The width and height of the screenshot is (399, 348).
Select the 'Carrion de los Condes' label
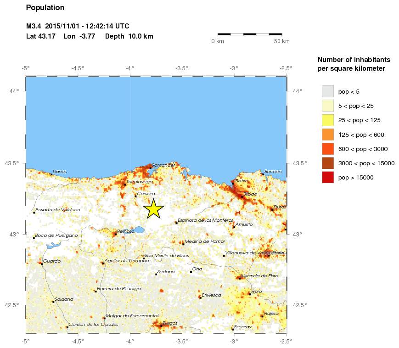[x=93, y=324]
